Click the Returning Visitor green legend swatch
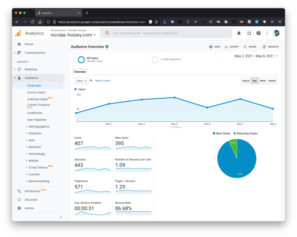Screen dimensions: 297x237 pyautogui.click(x=235, y=134)
